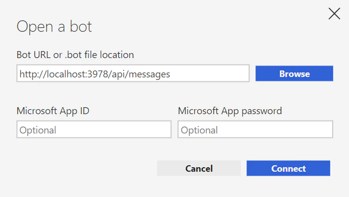Click the Browse button
The width and height of the screenshot is (349, 197).
(294, 73)
